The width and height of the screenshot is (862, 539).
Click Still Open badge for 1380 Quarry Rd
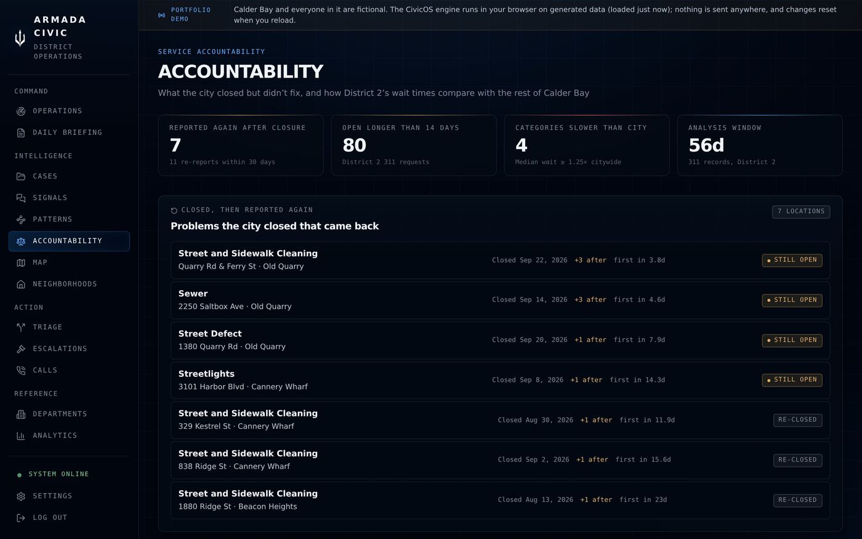tap(792, 340)
